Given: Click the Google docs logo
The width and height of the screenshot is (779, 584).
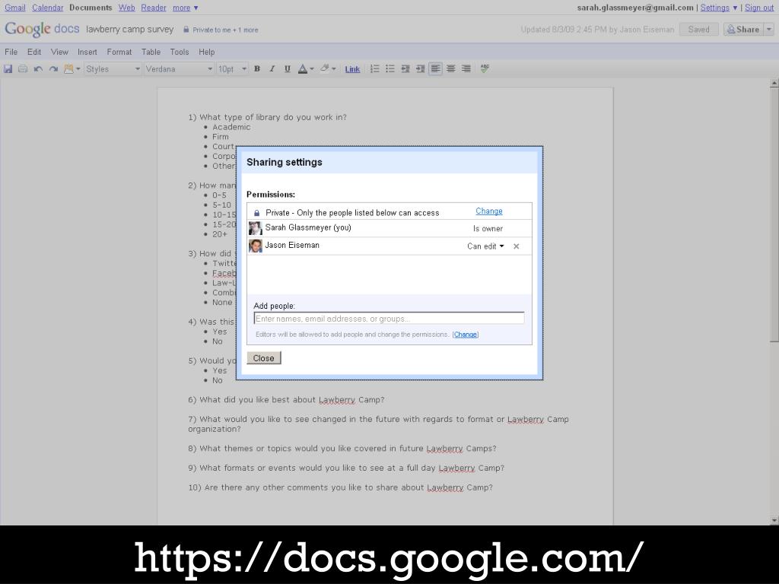Looking at the screenshot, I should coord(42,30).
